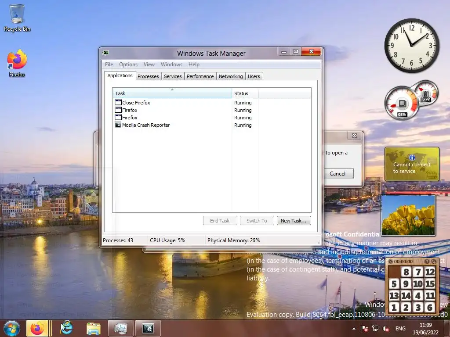Image resolution: width=450 pixels, height=337 pixels.
Task: Sort by the Task column header
Action: click(x=172, y=93)
